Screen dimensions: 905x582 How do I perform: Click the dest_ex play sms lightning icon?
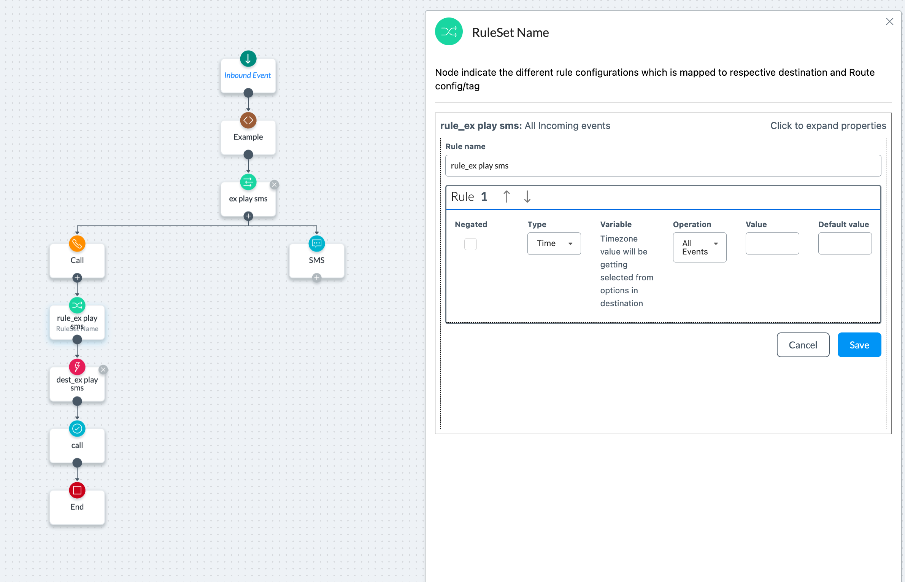(x=77, y=367)
